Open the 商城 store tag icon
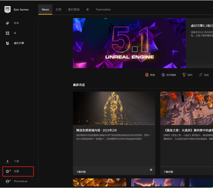This screenshot has width=213, height=188. coord(8,23)
